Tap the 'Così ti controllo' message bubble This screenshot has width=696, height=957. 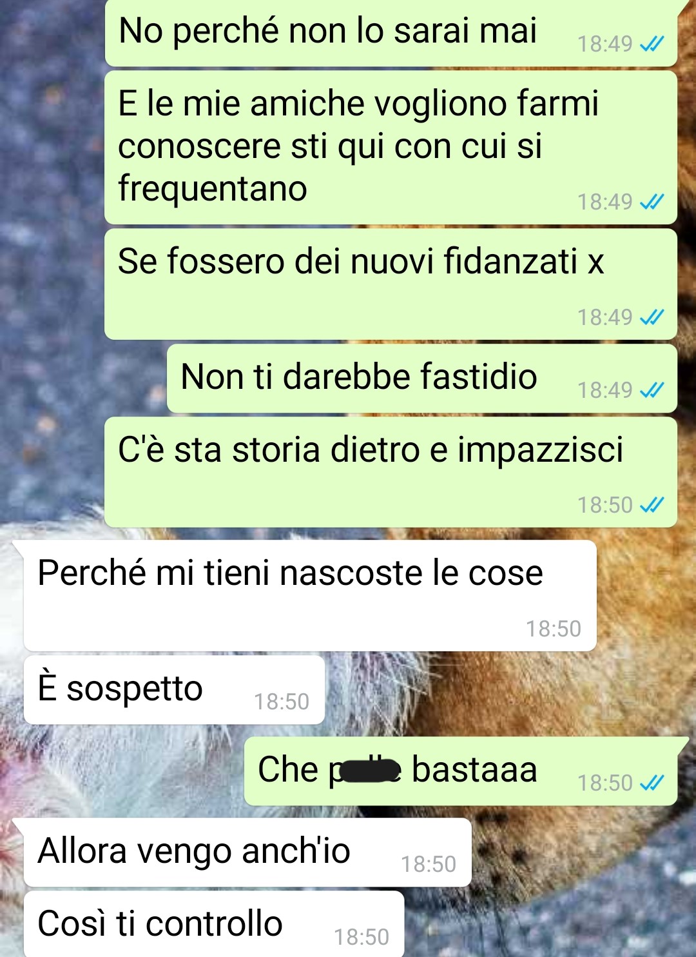[214, 924]
